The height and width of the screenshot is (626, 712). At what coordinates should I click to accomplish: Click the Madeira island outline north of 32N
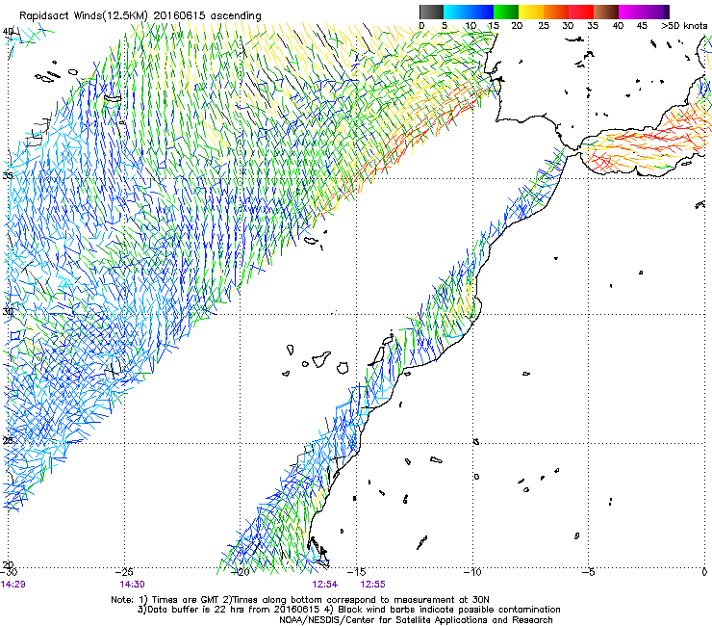click(x=311, y=240)
